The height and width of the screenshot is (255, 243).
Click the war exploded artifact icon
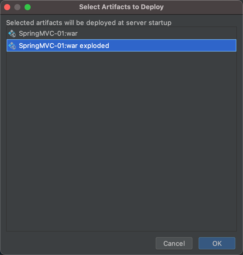(x=12, y=46)
